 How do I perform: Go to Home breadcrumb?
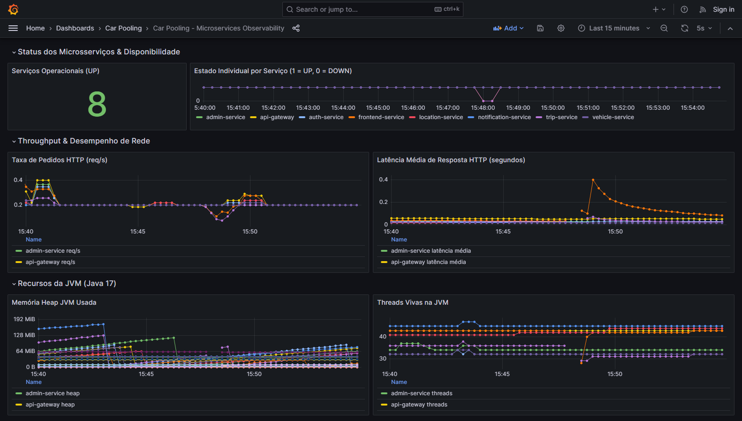pos(36,28)
